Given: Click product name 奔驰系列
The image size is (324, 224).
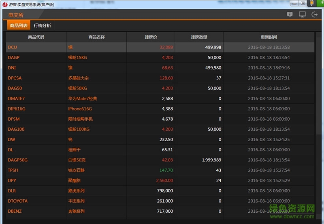Looking at the screenshot, I should click(x=77, y=211).
